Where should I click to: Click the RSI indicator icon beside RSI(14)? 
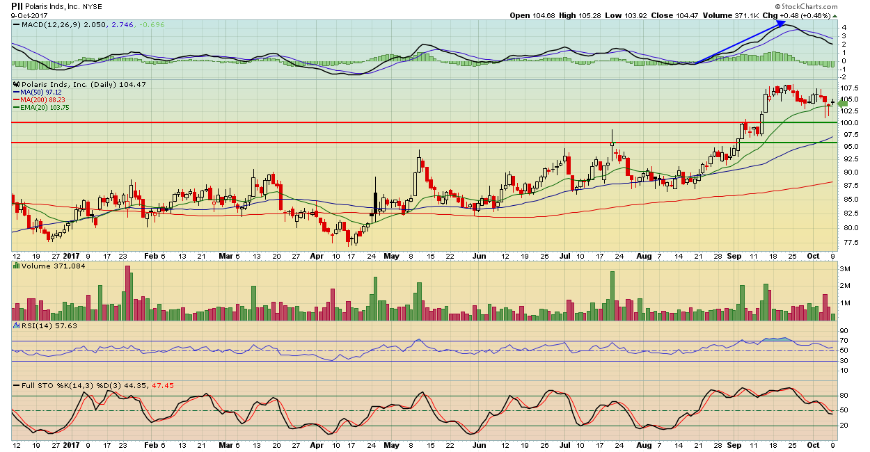16,325
